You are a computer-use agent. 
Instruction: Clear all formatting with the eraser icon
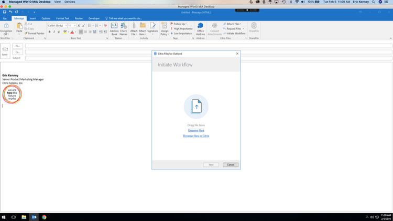coord(105,25)
